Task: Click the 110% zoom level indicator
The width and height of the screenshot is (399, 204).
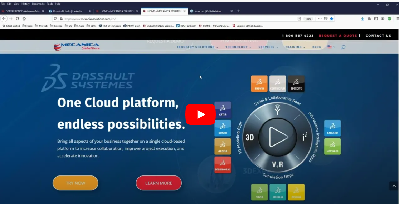Action: [308, 19]
